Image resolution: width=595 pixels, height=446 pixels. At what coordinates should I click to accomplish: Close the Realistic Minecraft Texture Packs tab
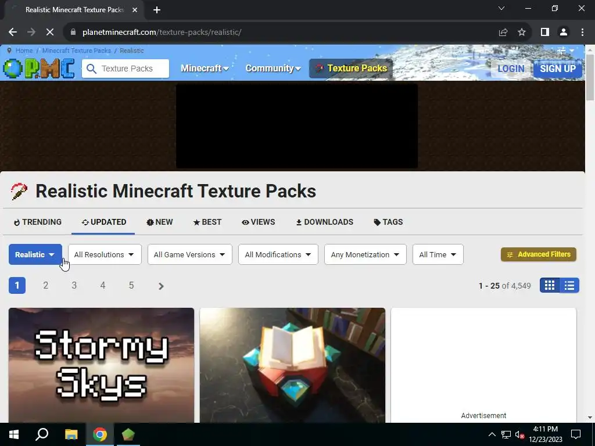pos(135,10)
